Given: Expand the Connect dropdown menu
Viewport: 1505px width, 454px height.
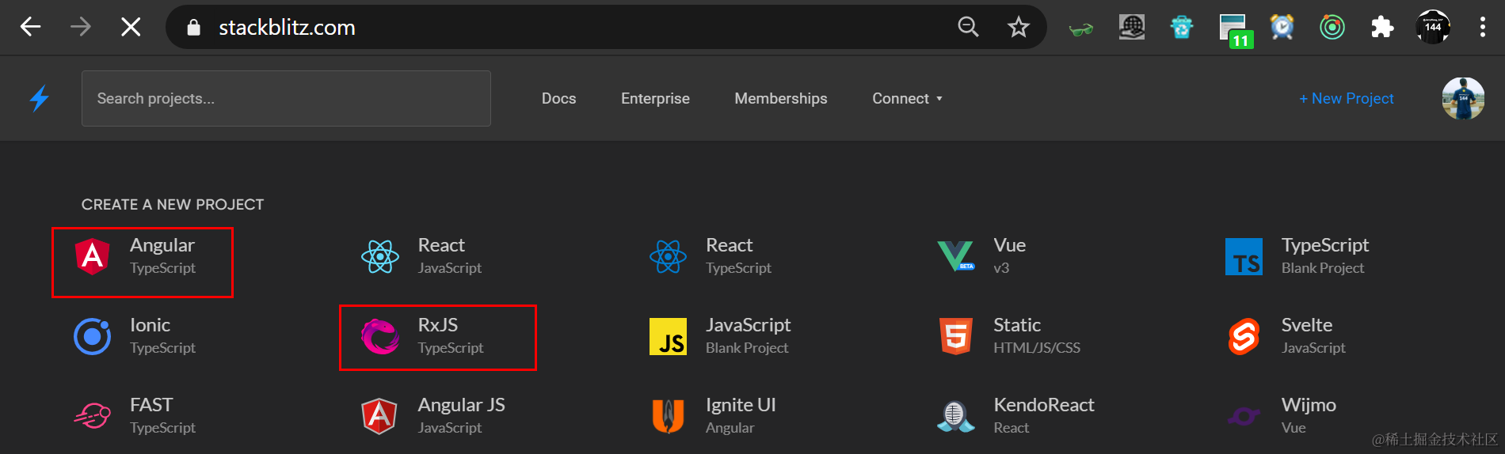Looking at the screenshot, I should [907, 99].
